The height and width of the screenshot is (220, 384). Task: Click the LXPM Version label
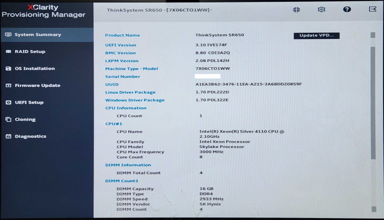[x=122, y=61]
